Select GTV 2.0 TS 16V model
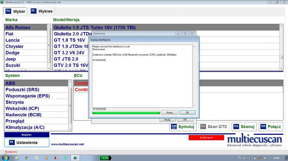Image resolution: width=288 pixels, height=161 pixels. pyautogui.click(x=71, y=65)
